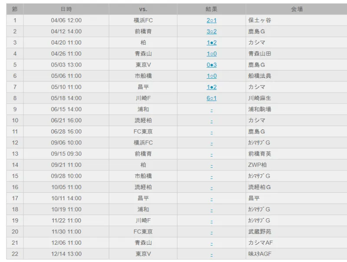Click matchday number 8
This screenshot has height=262, width=347.
coord(15,98)
